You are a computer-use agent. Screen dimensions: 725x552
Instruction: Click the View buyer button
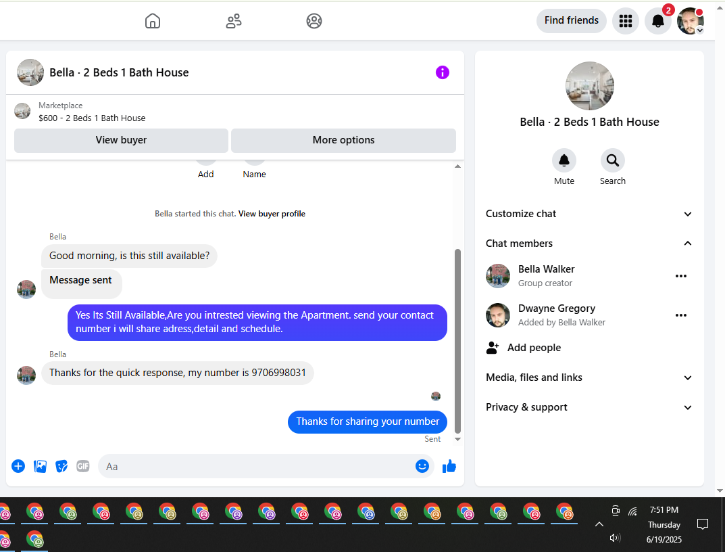click(121, 140)
